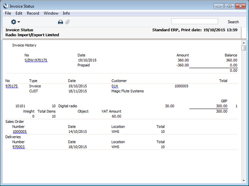Click the scrollbar down arrow
Screen dimensions: 249x186
[x=244, y=181]
